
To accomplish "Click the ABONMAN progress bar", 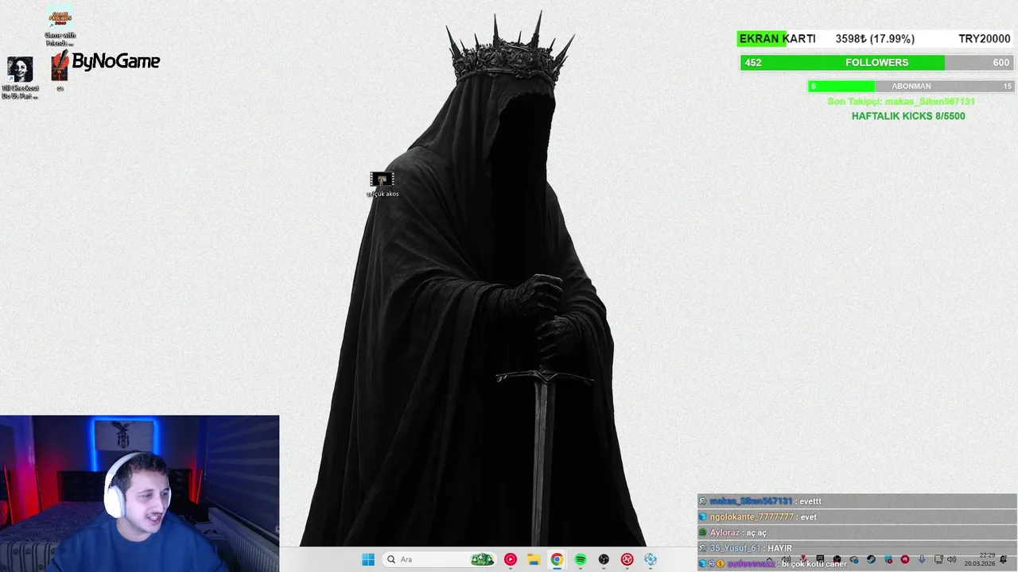I will (x=911, y=86).
